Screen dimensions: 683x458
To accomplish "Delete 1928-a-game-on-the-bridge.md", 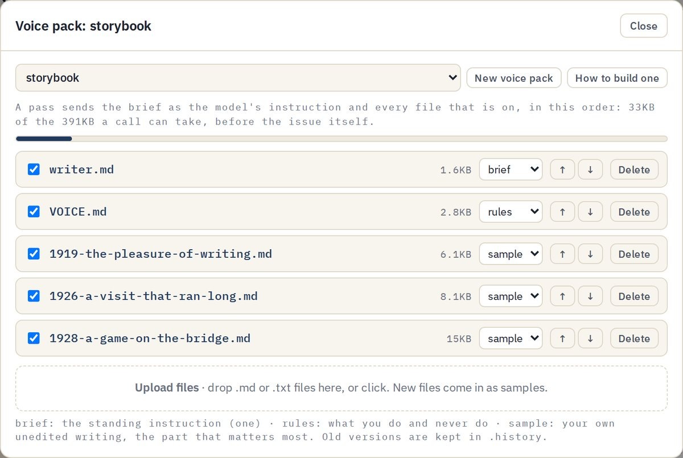I will [634, 338].
